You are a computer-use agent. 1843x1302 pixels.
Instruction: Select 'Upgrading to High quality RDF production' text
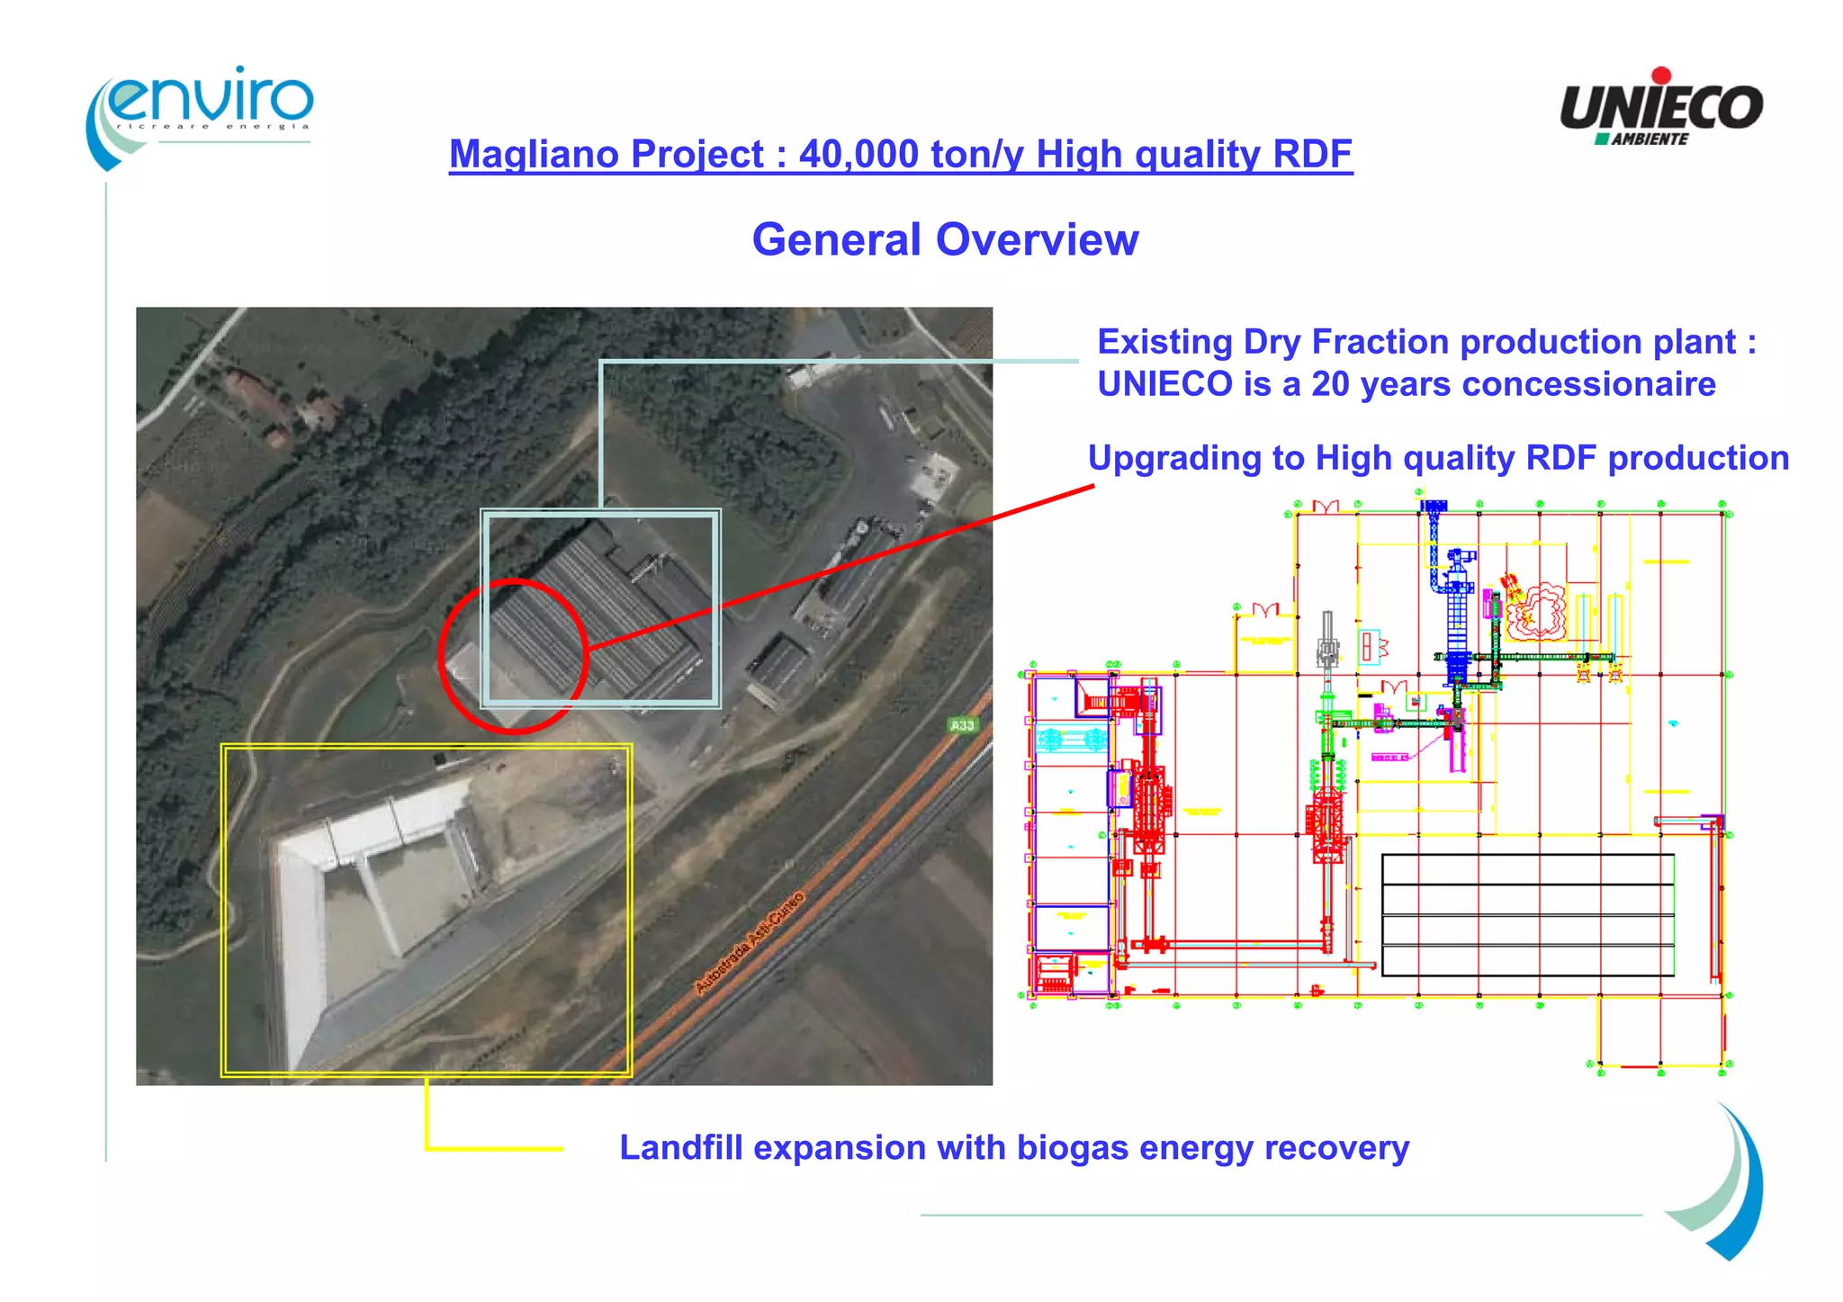coord(1438,458)
